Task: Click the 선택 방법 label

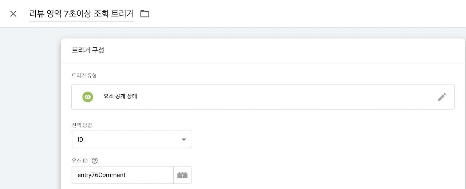Action: [82, 125]
